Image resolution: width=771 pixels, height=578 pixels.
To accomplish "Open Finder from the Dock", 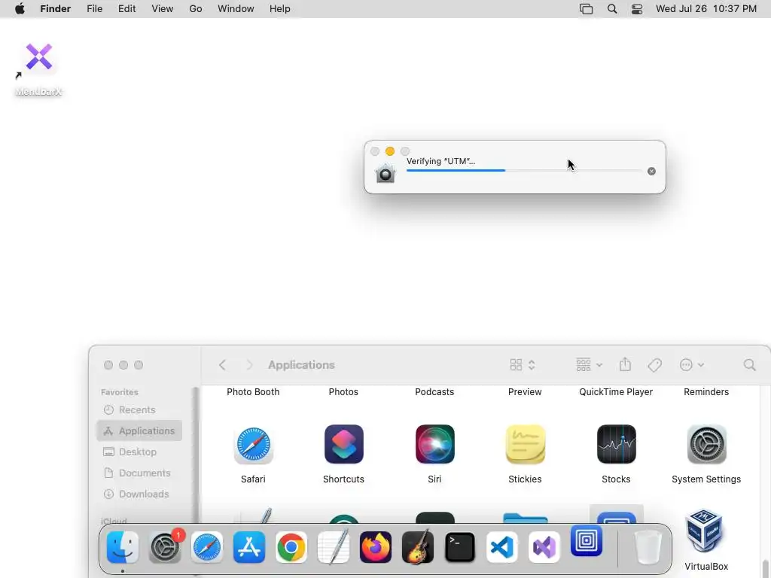I will pyautogui.click(x=123, y=547).
